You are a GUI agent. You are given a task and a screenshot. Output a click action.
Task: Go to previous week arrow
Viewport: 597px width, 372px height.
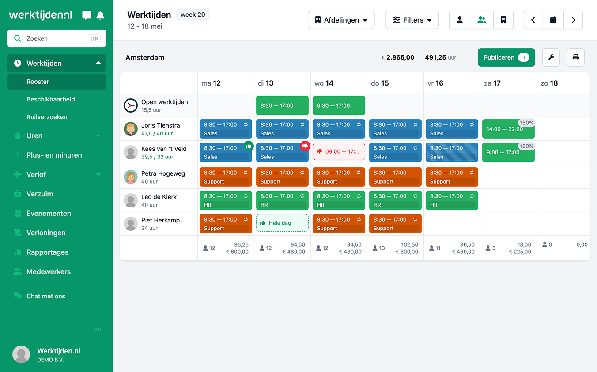(533, 20)
